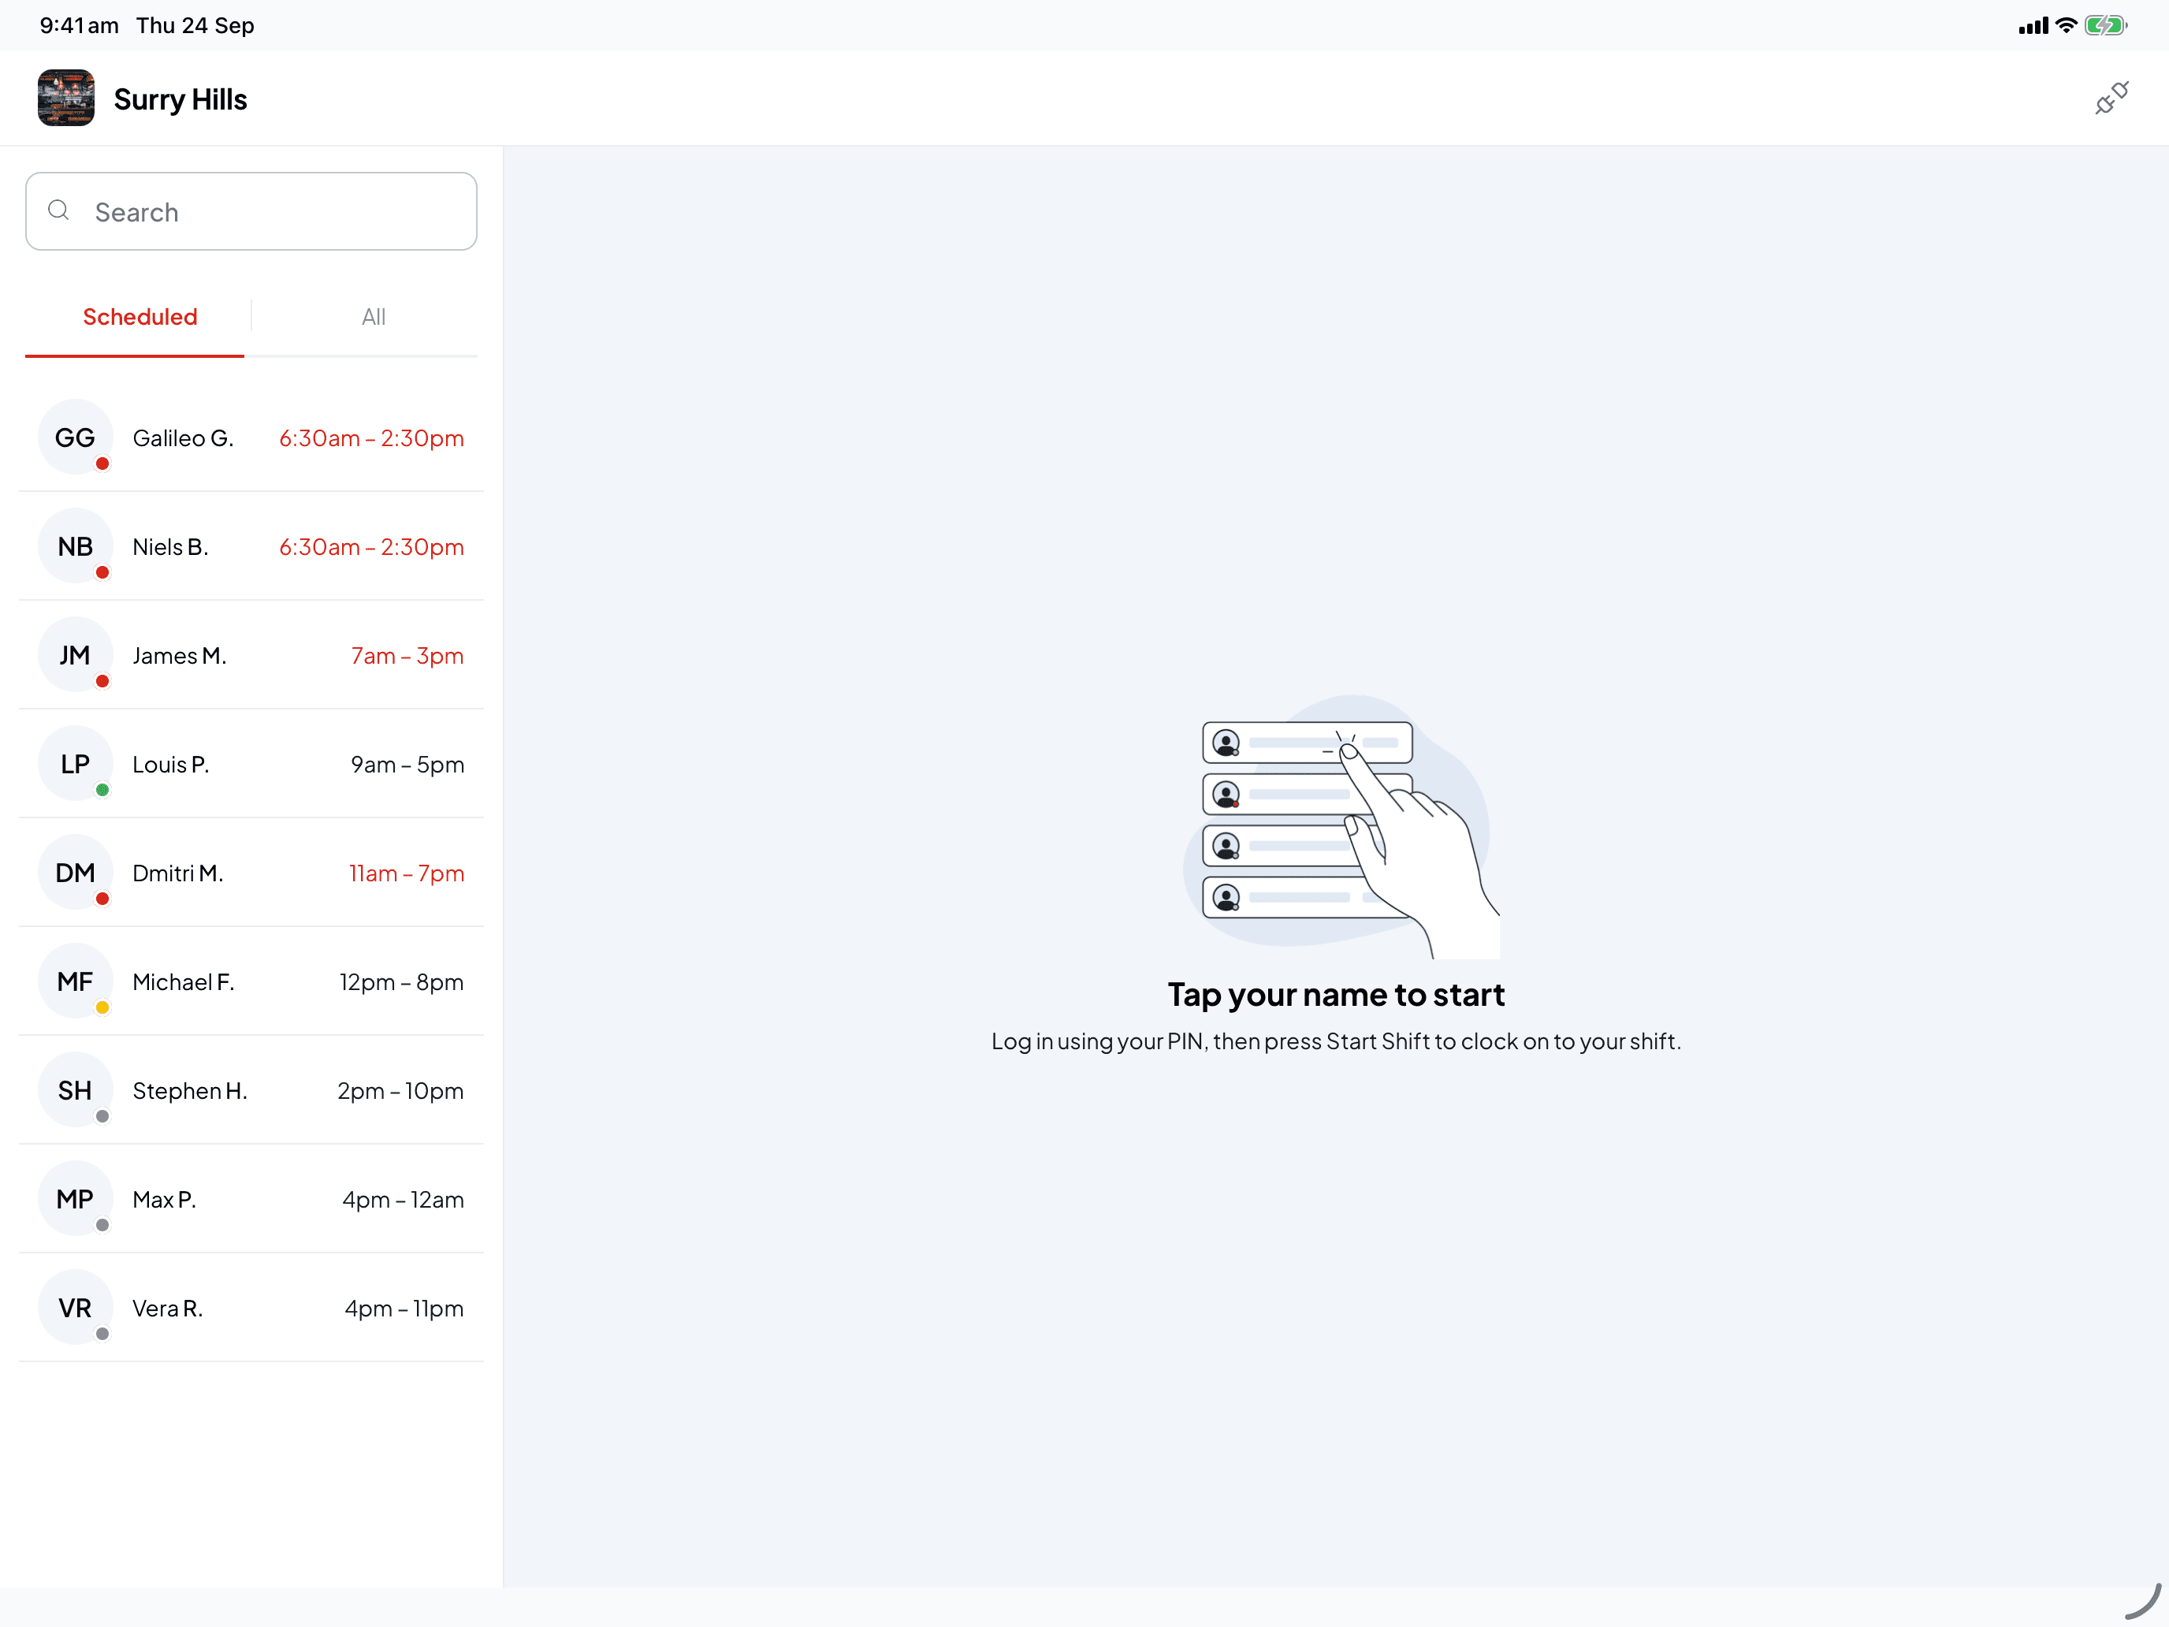
Task: Click the Tap your name to start heading
Action: pos(1335,996)
